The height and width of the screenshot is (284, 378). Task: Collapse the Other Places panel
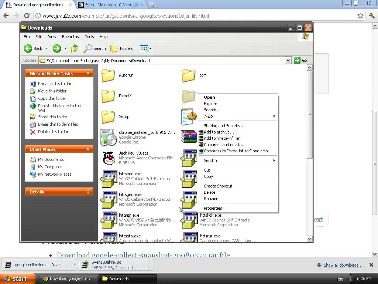[88, 149]
